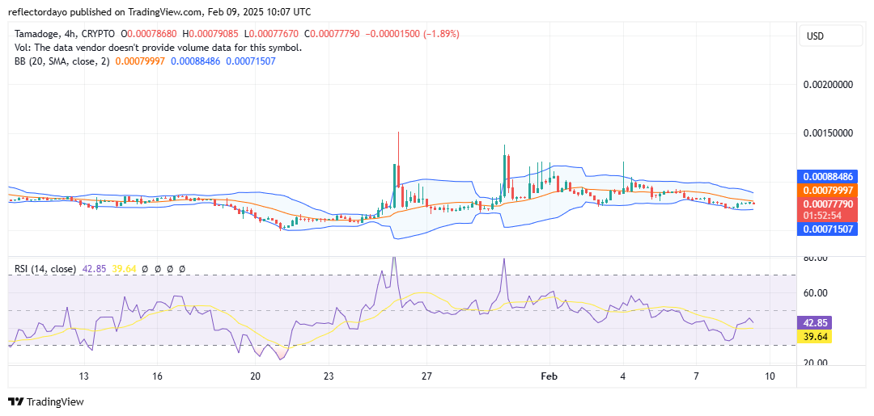Click the BB upper value 0.00088486 in legend
This screenshot has width=874, height=416.
click(195, 61)
